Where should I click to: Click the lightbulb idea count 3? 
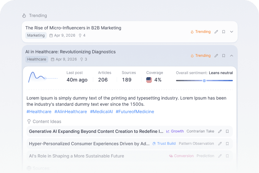(83, 59)
